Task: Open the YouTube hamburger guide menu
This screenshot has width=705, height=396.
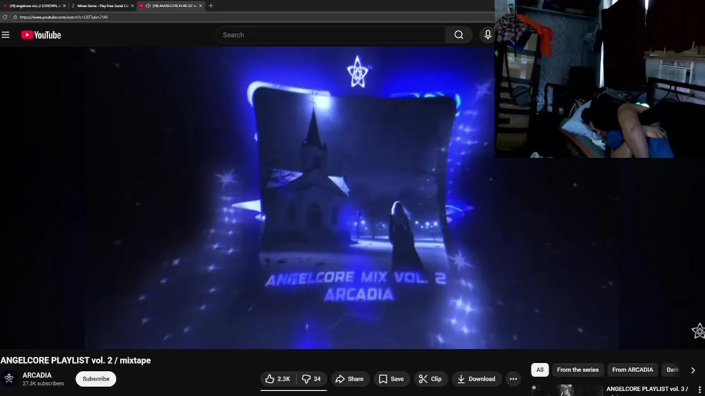Action: coord(6,35)
